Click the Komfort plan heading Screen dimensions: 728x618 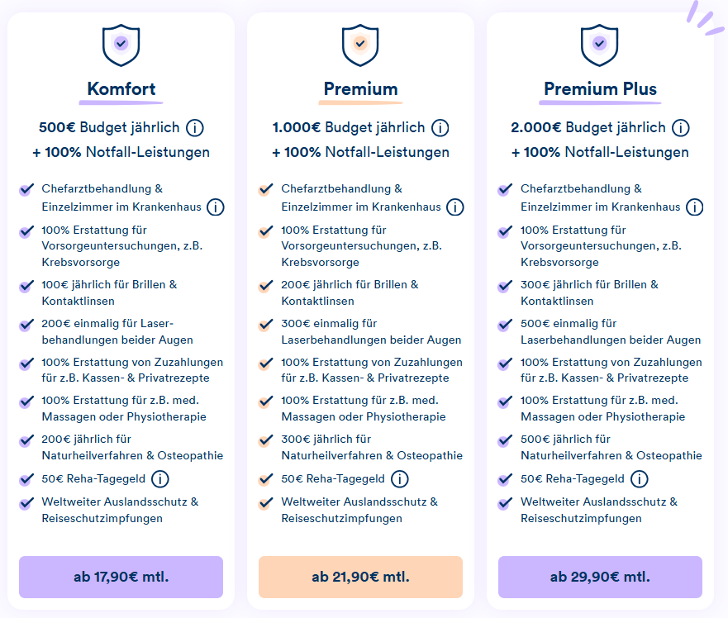click(121, 88)
